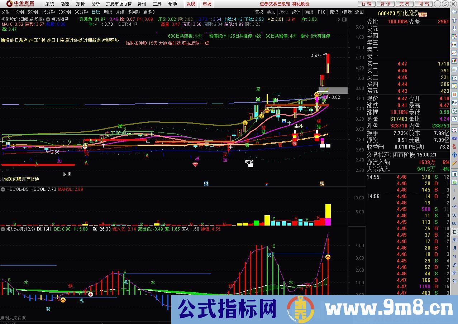Click the red dollar sign icon in sidebar
The image size is (458, 324).
coord(454,146)
